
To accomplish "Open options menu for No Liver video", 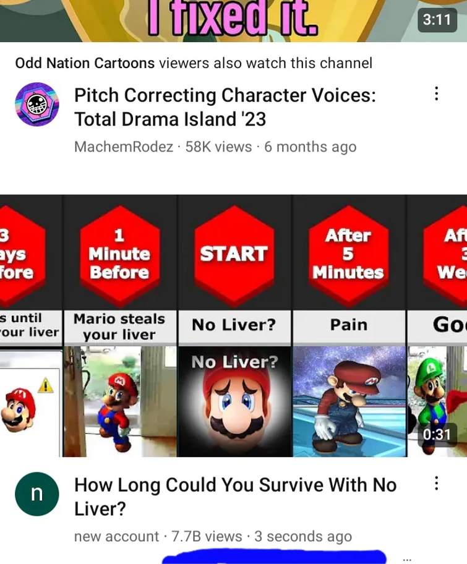I will click(x=437, y=483).
